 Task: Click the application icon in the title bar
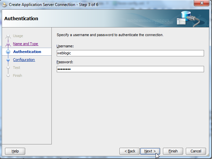[x=5, y=4]
